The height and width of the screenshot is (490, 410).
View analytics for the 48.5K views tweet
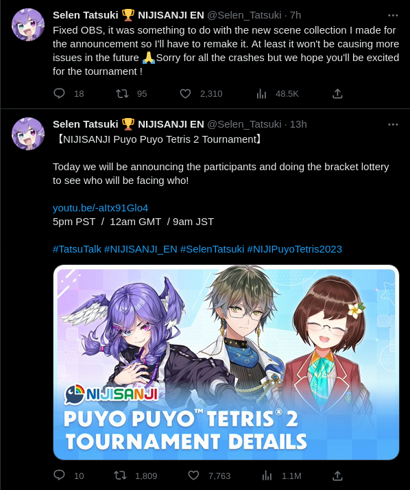click(x=261, y=93)
